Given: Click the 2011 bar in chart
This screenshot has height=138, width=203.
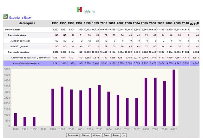Looking at the screenshot, I should click(x=174, y=98).
